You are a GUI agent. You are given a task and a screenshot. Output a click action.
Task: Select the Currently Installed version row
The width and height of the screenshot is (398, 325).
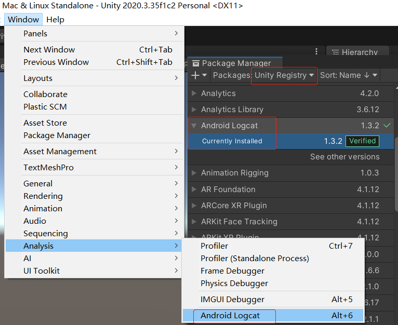[232, 141]
